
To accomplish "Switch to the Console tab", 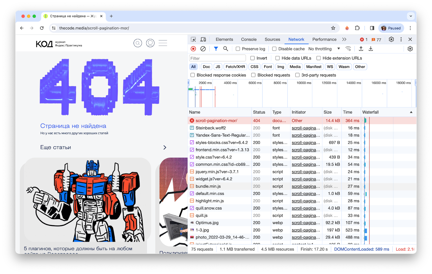I will (249, 39).
